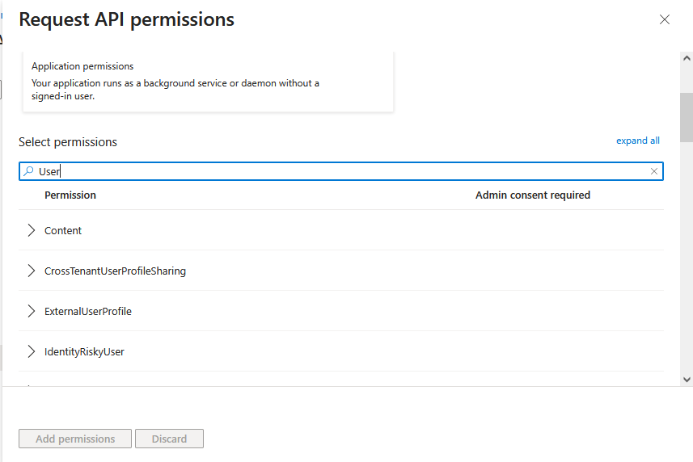Screen dimensions: 693x462
Task: Expand the ExternalUserProfile chevron arrow
Action: (32, 311)
